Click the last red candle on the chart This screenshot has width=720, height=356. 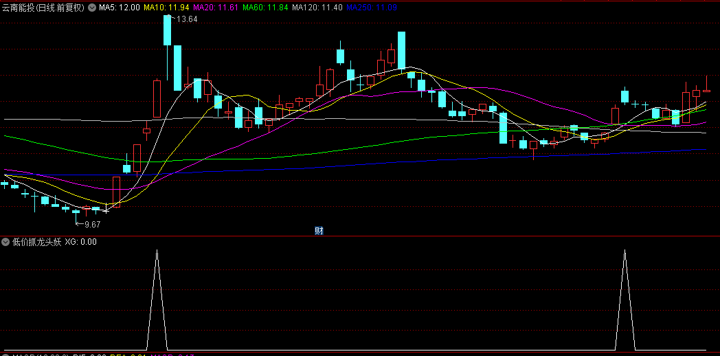tap(706, 91)
